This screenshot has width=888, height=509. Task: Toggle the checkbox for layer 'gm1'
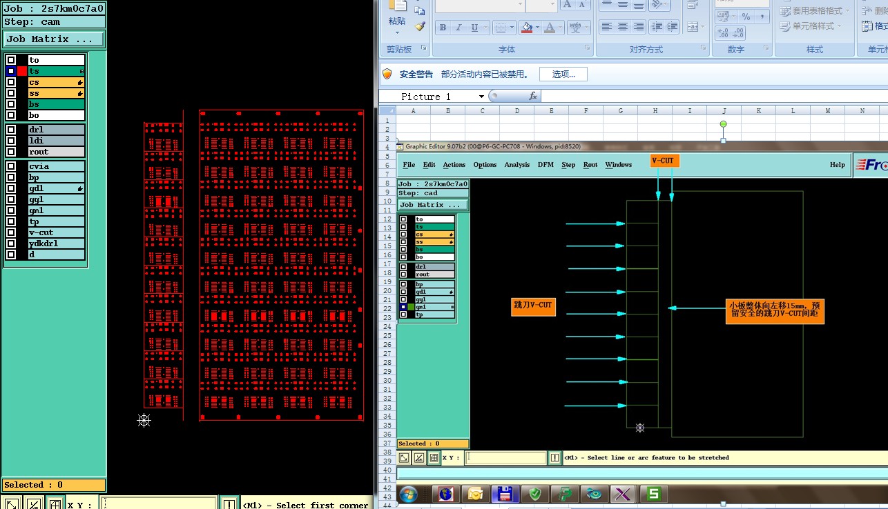[11, 210]
